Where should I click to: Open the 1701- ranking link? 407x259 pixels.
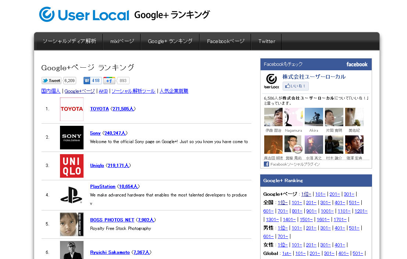(x=340, y=220)
